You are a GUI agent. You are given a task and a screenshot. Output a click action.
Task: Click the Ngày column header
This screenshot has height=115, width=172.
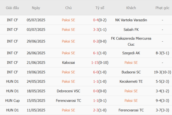36,8
